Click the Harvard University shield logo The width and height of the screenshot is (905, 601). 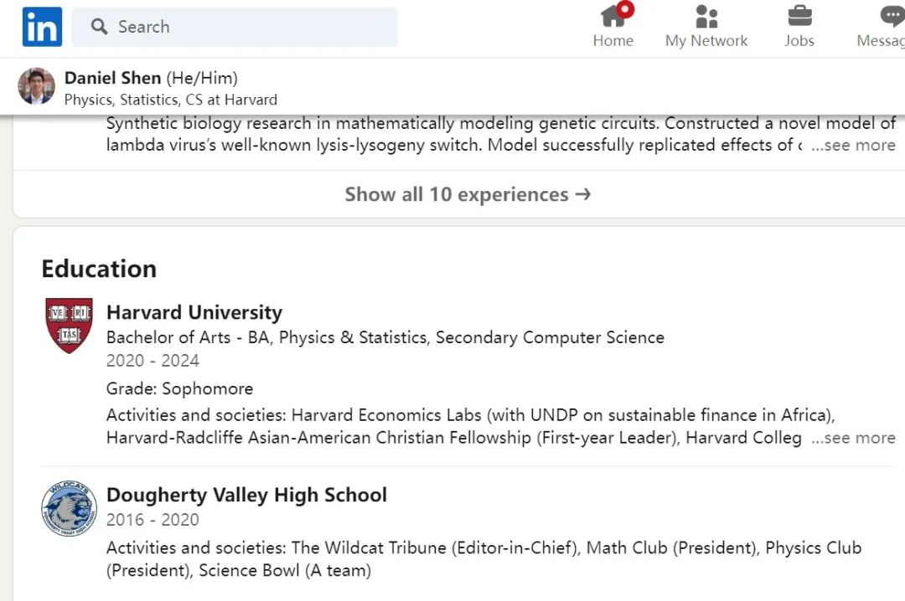point(69,326)
